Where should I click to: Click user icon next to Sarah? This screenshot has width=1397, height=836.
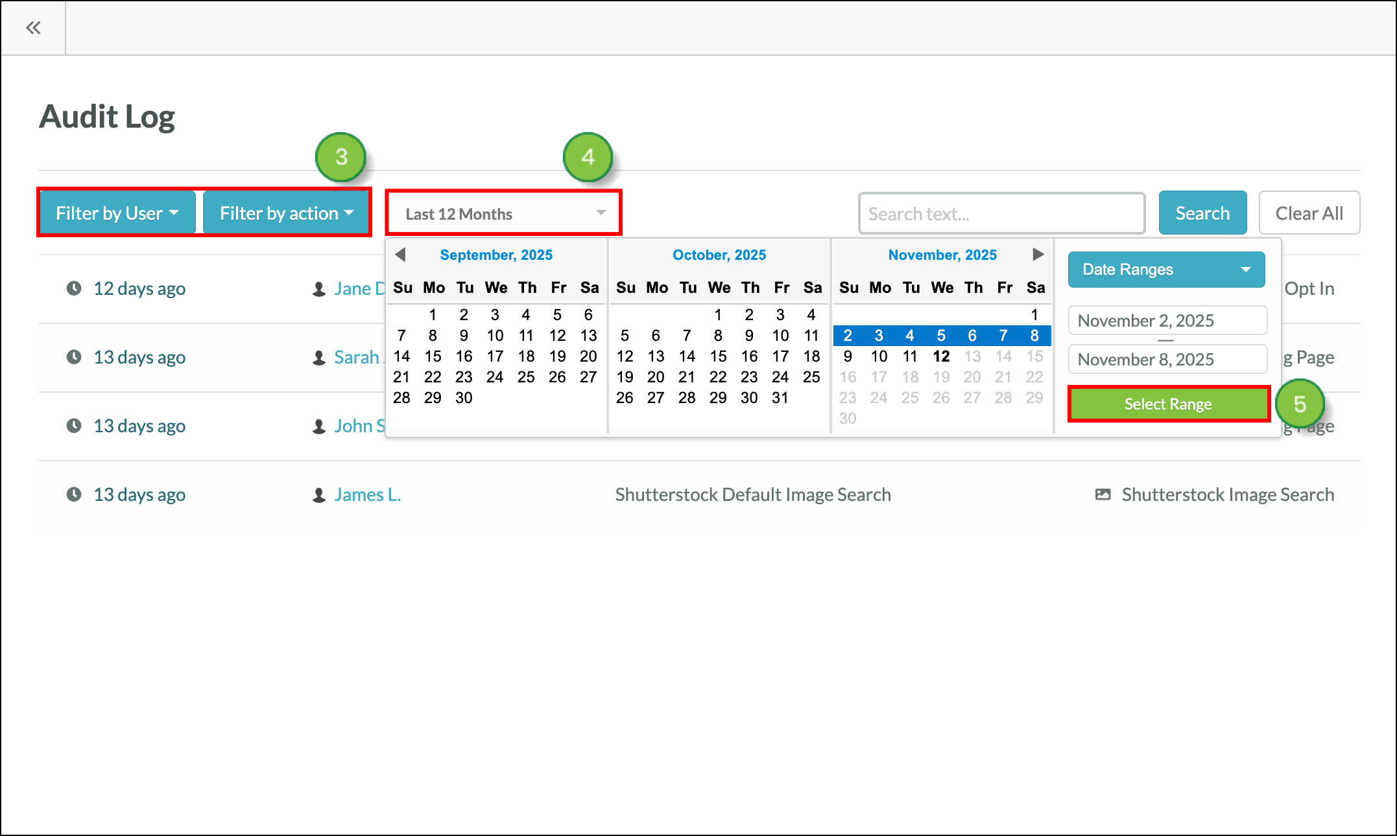[319, 358]
